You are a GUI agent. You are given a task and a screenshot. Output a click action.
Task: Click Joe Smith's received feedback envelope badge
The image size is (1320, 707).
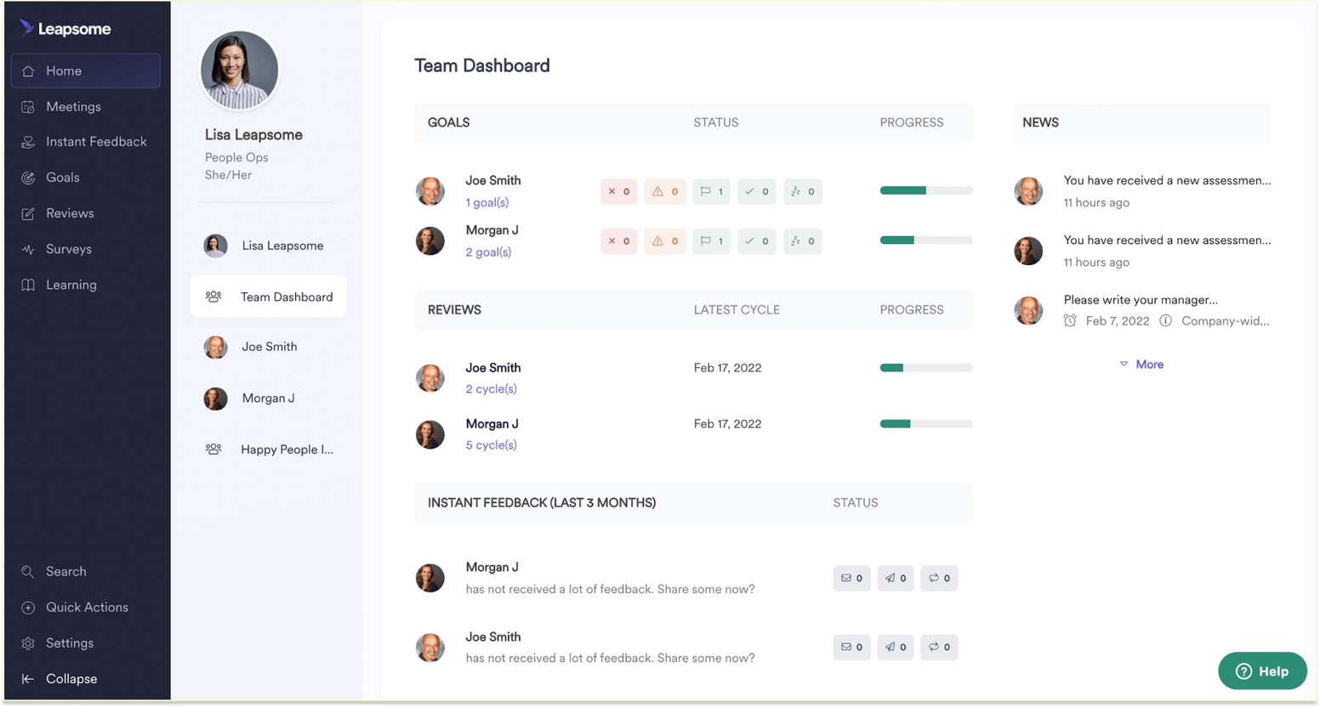click(851, 647)
